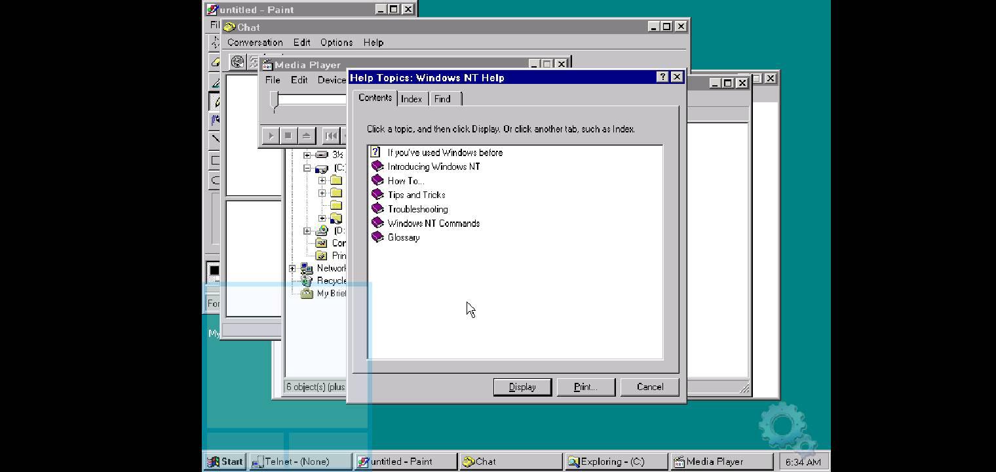Screen dimensions: 996x472
Task: Select the Control Panel icon in Explorer tree
Action: [322, 243]
